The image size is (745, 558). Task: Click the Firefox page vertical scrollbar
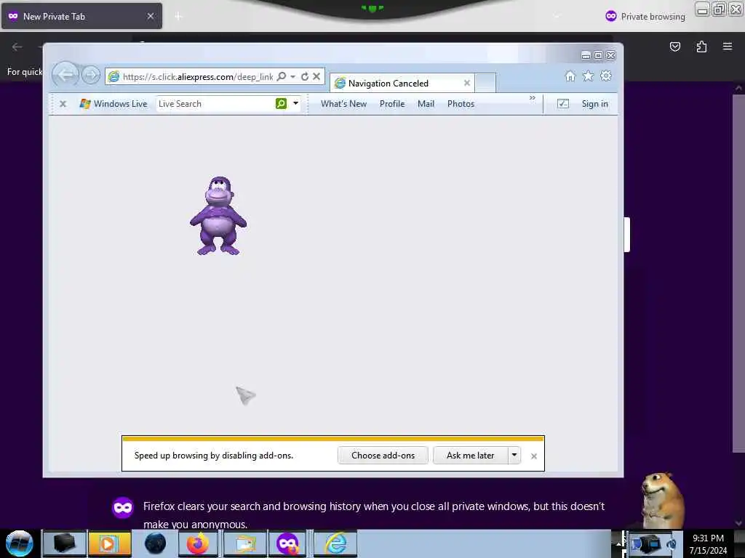coord(739,273)
